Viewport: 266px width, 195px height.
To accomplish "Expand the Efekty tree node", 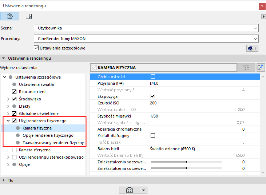I will point(8,106).
